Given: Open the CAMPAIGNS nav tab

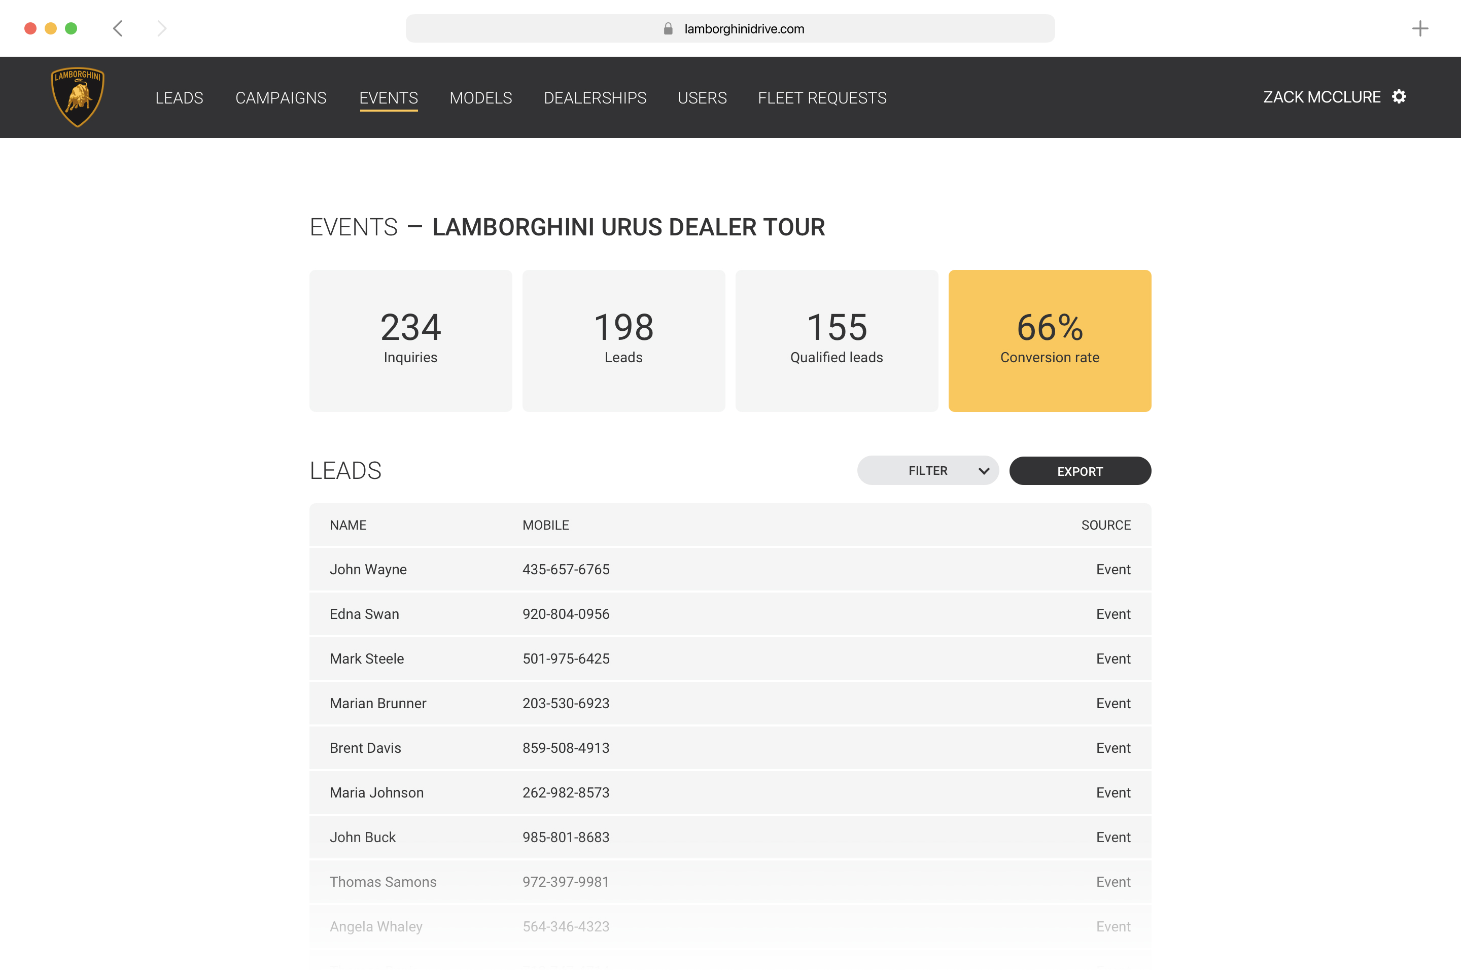Looking at the screenshot, I should point(281,98).
